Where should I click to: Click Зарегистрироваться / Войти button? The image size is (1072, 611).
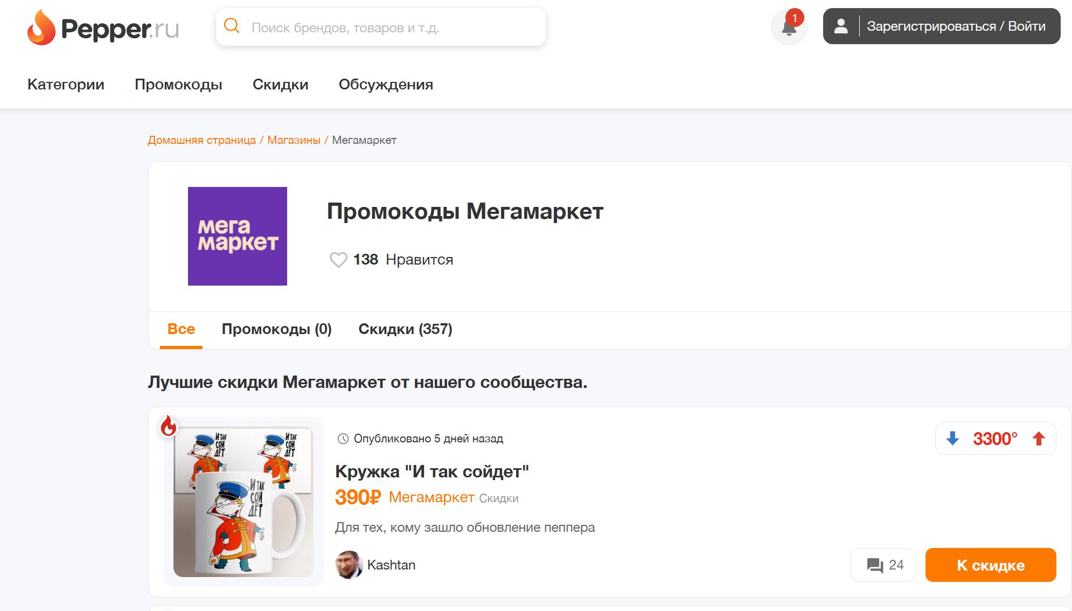pos(942,26)
